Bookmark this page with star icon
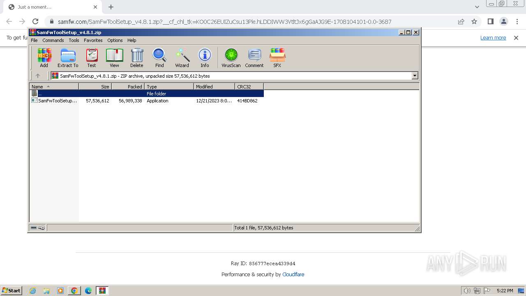Screen dimensions: 526x296 tap(474, 21)
